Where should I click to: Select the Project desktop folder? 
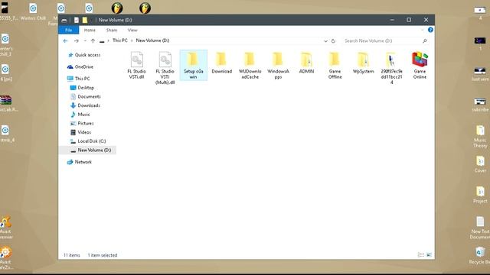(x=480, y=195)
